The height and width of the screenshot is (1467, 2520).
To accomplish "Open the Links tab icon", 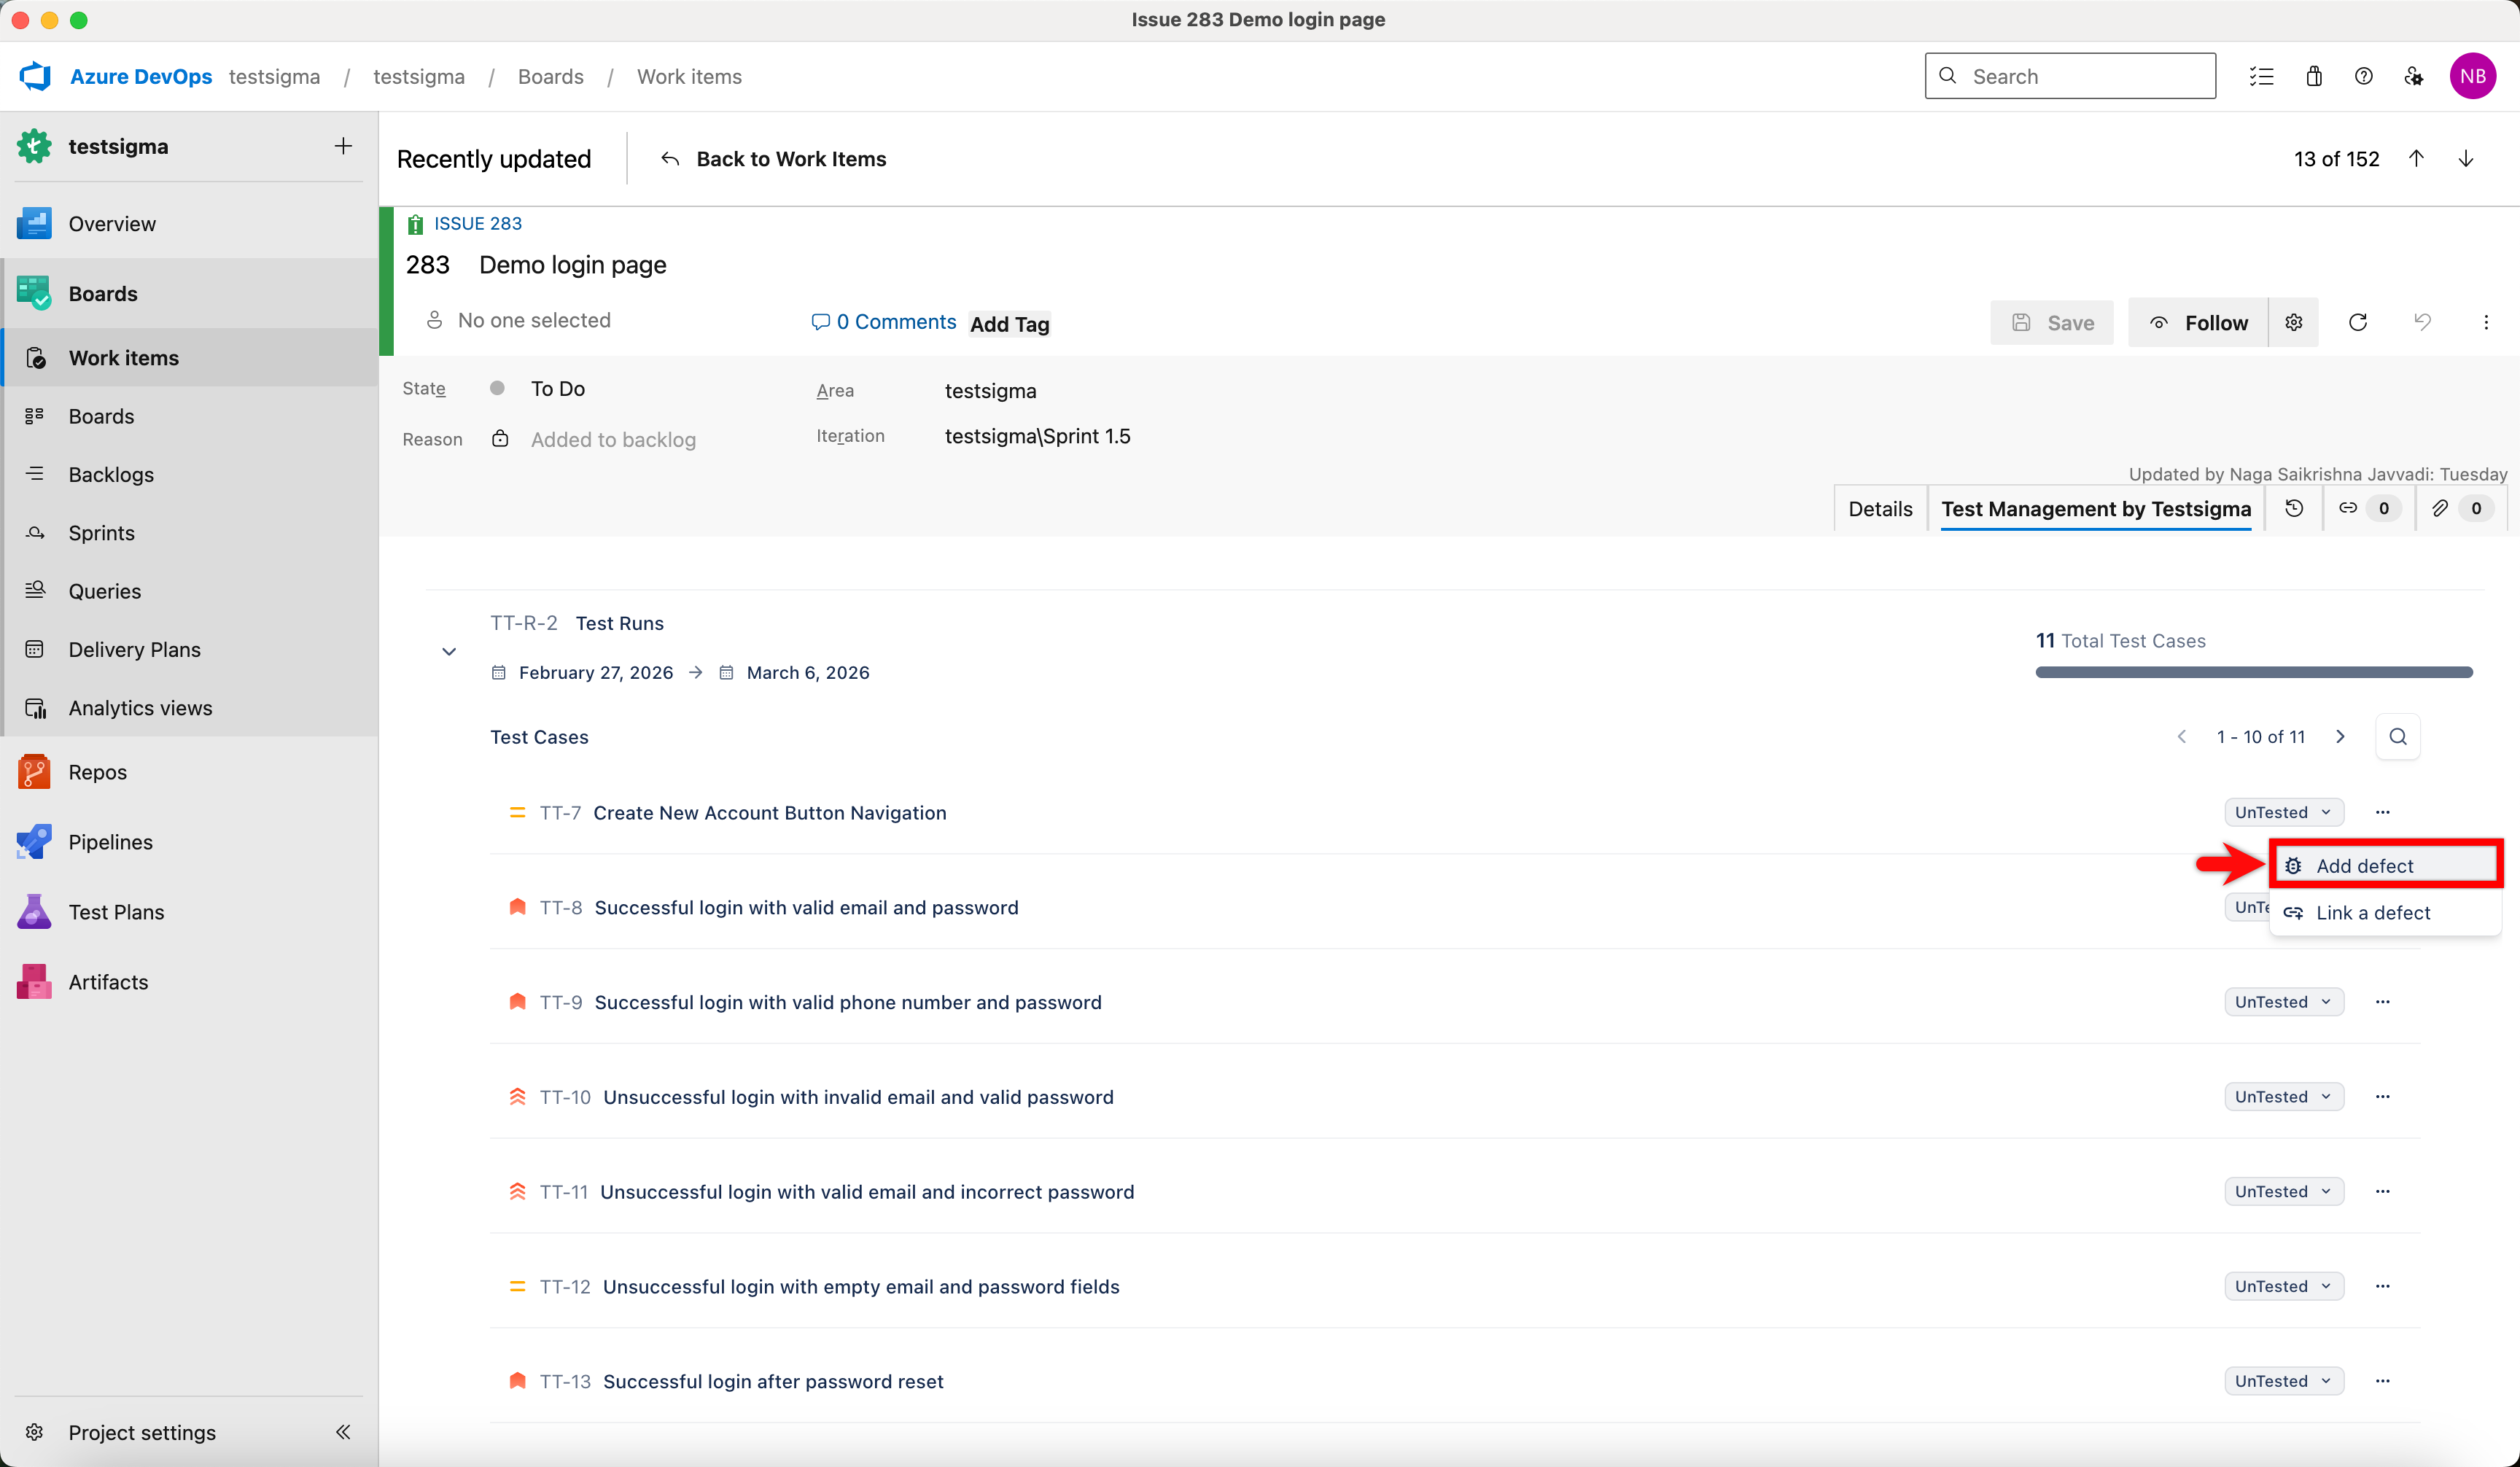I will pos(2368,508).
